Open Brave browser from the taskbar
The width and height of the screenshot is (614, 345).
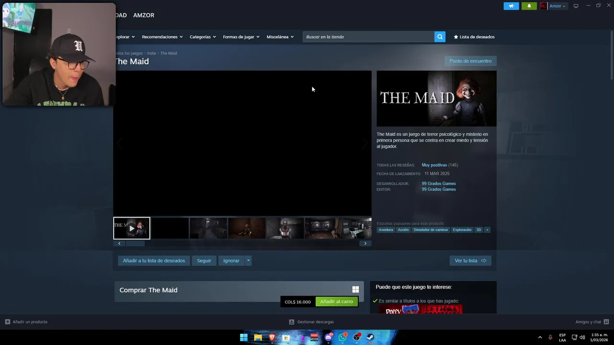pyautogui.click(x=272, y=337)
